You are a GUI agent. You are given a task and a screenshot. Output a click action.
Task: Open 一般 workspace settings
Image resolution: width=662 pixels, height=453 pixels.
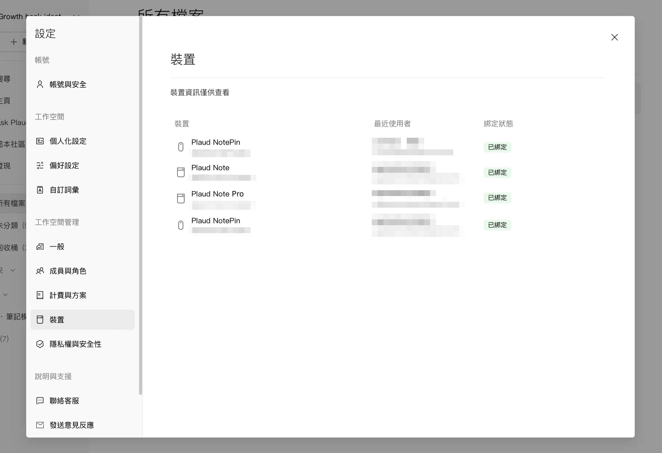[82, 246]
